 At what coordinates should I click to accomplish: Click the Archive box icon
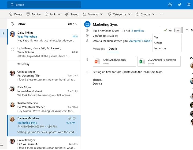tap(28, 14)
